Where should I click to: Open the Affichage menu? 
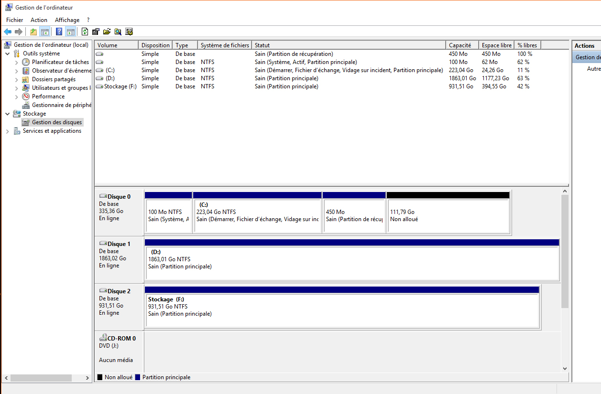[67, 20]
